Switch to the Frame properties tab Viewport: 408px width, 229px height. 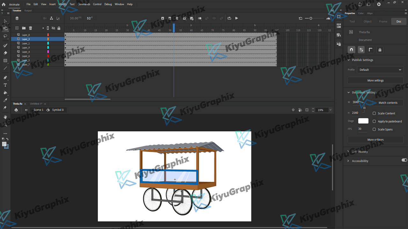coord(383,22)
